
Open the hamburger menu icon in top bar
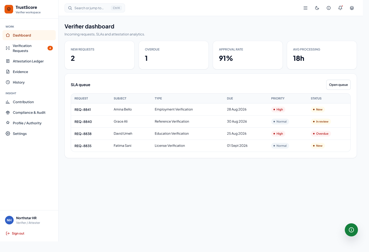[x=305, y=8]
